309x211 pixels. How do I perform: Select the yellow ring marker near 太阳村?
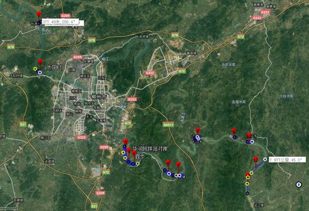pyautogui.click(x=35, y=68)
